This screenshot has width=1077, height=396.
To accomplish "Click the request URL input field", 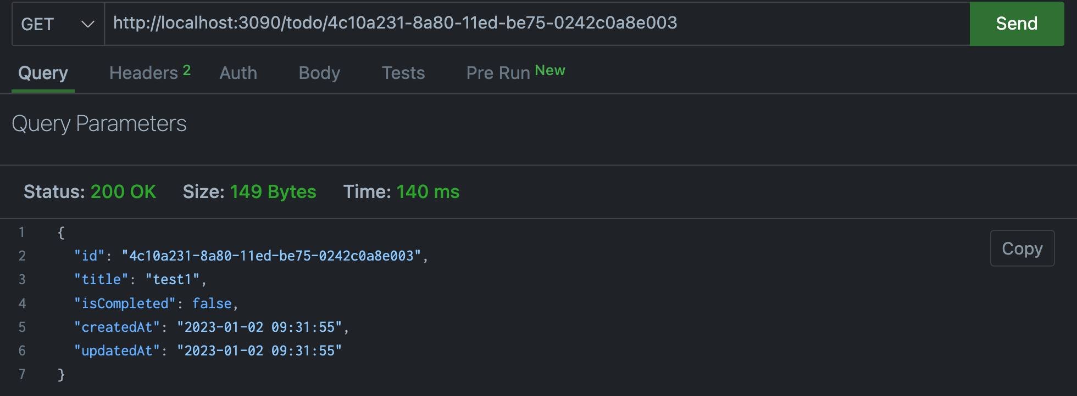I will pyautogui.click(x=537, y=24).
